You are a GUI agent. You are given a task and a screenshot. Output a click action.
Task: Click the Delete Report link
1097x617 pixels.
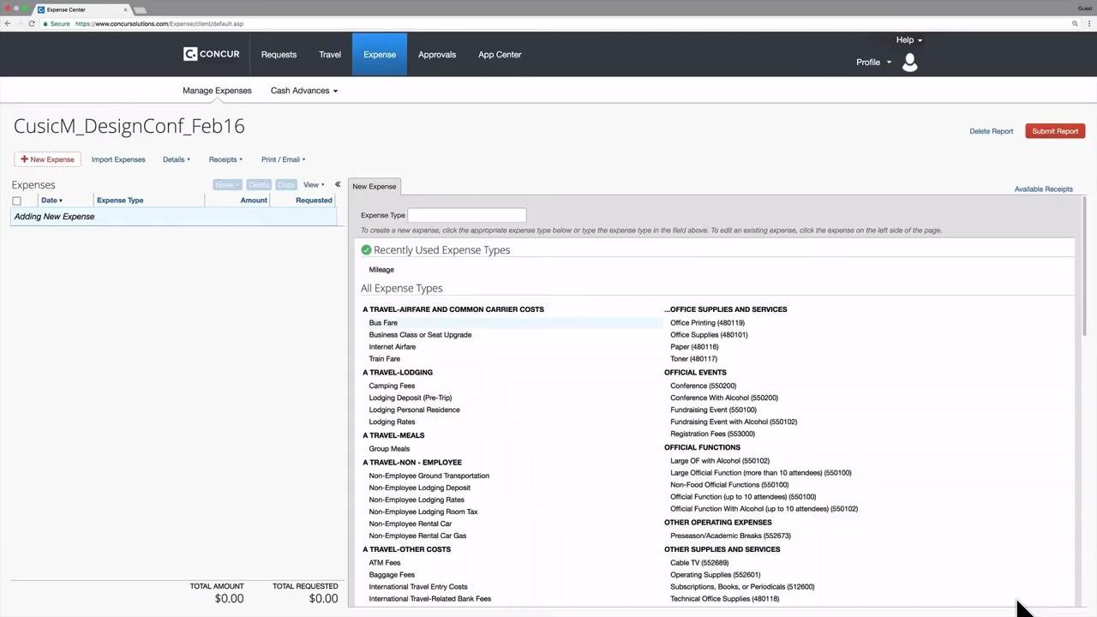point(992,131)
